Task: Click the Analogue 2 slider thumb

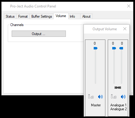Action: (x=121, y=48)
